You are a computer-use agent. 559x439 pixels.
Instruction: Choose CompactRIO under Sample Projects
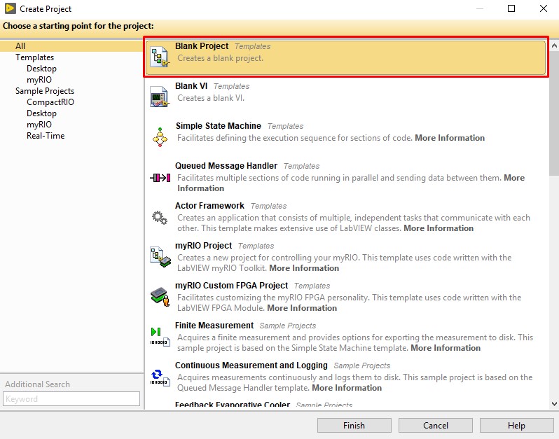coord(50,102)
